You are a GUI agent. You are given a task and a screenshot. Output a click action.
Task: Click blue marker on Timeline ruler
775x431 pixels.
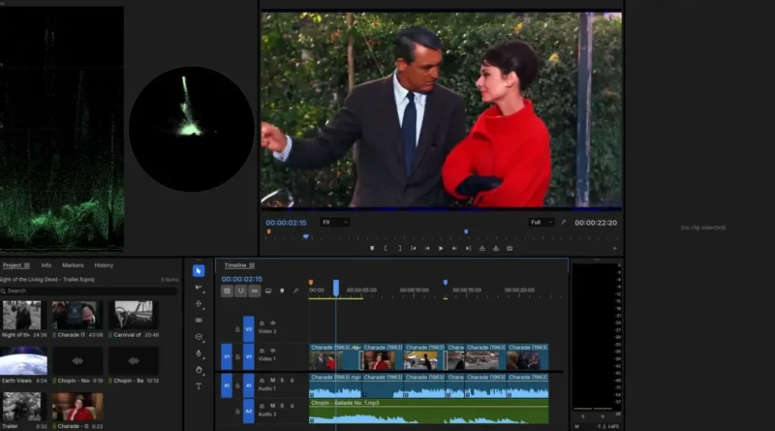tap(446, 282)
